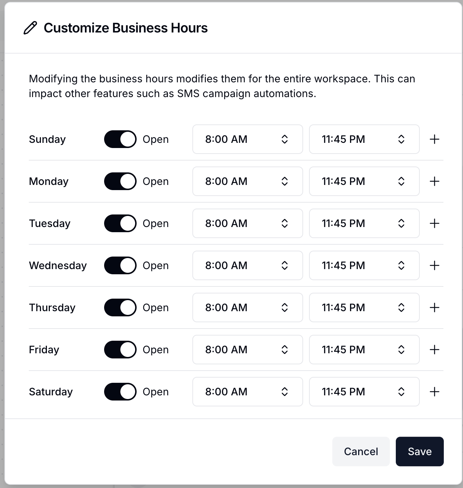Viewport: 463px width, 488px height.
Task: Click the chevron stepper on Friday's end time
Action: coord(402,350)
